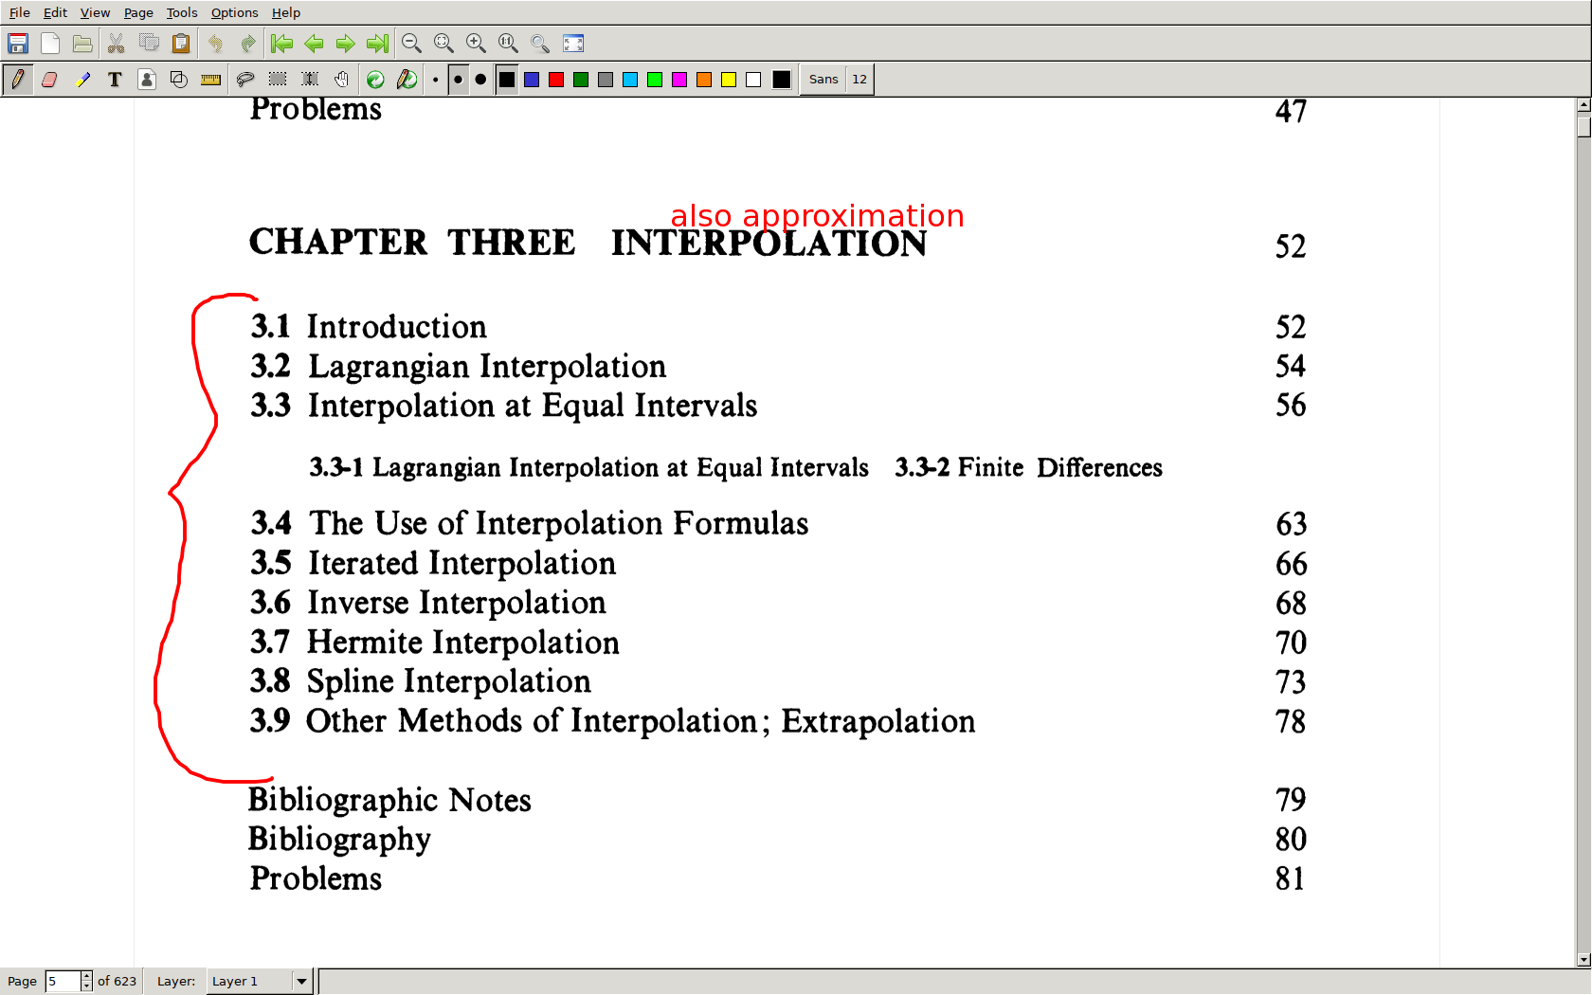Select the thick pen thickness dot
The width and height of the screenshot is (1592, 995).
[x=480, y=80]
